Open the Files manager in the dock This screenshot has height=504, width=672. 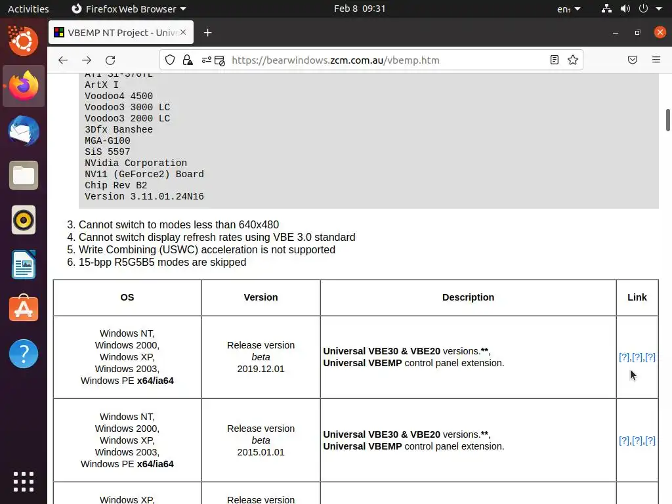24,175
